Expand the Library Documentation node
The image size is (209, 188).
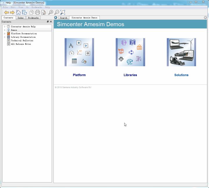pyautogui.click(x=5, y=37)
